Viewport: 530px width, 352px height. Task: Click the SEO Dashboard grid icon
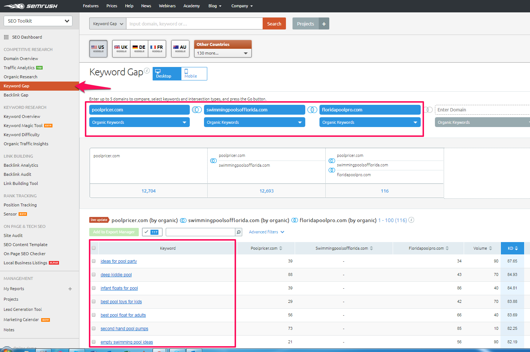[6, 37]
